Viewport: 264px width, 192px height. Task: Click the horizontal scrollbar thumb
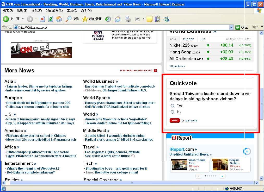(x=132, y=183)
